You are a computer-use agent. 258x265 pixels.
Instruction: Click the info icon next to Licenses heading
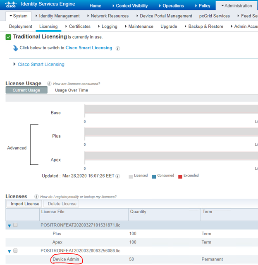point(36,197)
